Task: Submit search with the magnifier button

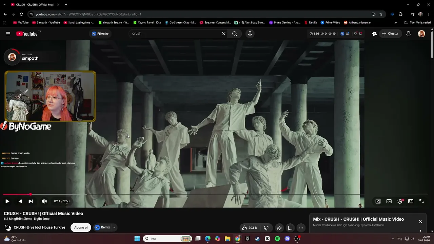Action: point(235,34)
